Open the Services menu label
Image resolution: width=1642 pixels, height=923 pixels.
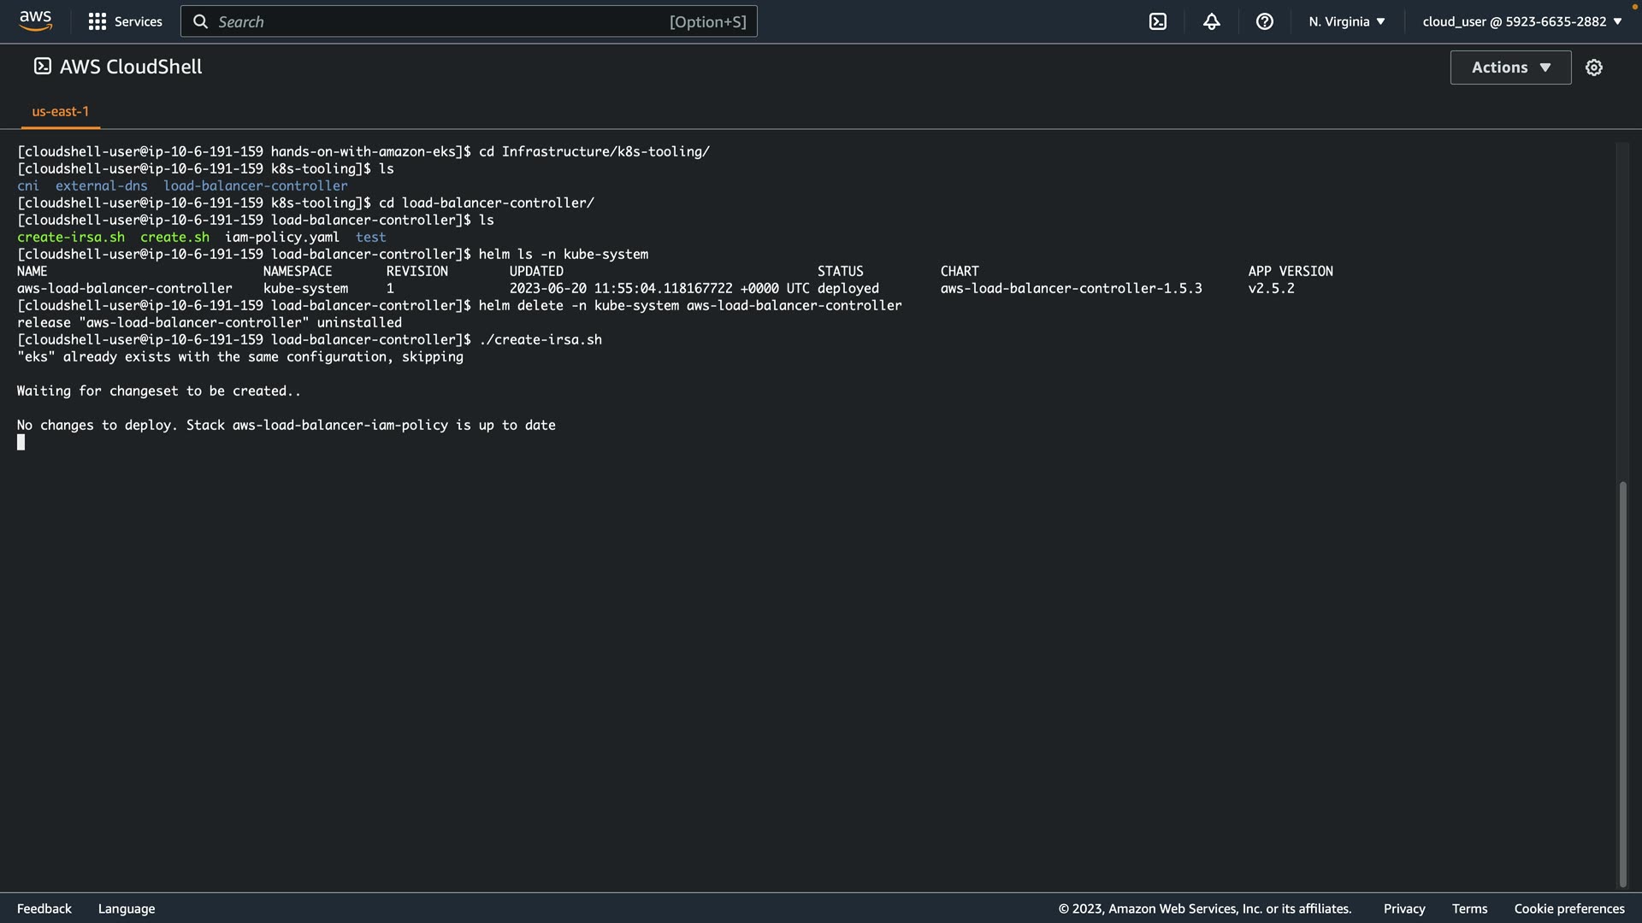tap(138, 21)
